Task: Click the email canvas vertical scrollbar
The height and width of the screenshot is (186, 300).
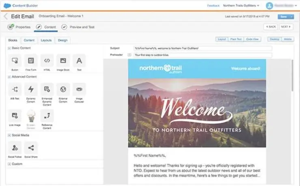Action: (x=292, y=76)
